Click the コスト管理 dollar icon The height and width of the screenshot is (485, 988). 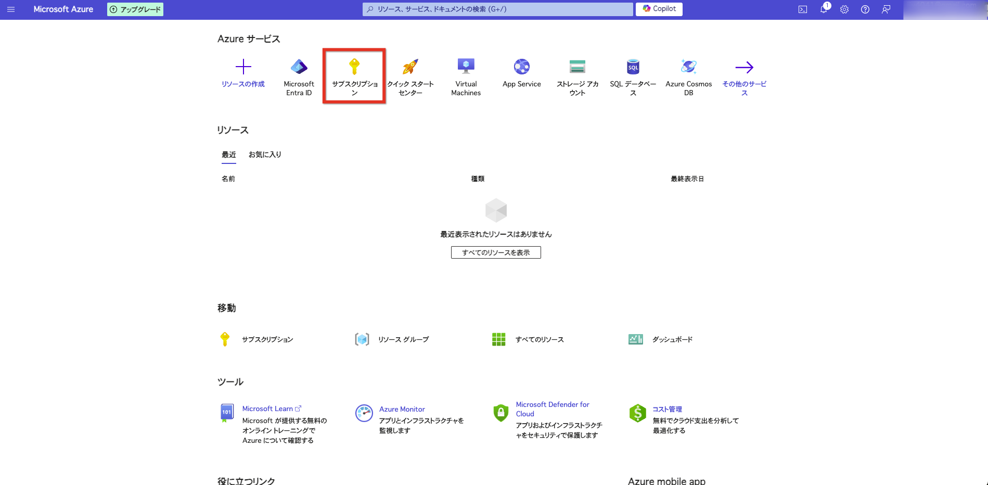pyautogui.click(x=637, y=413)
